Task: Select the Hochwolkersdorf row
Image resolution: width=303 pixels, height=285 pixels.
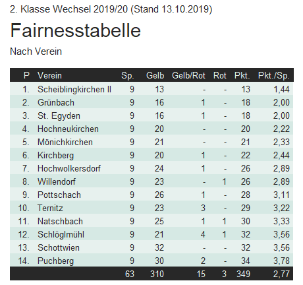Action: click(151, 168)
